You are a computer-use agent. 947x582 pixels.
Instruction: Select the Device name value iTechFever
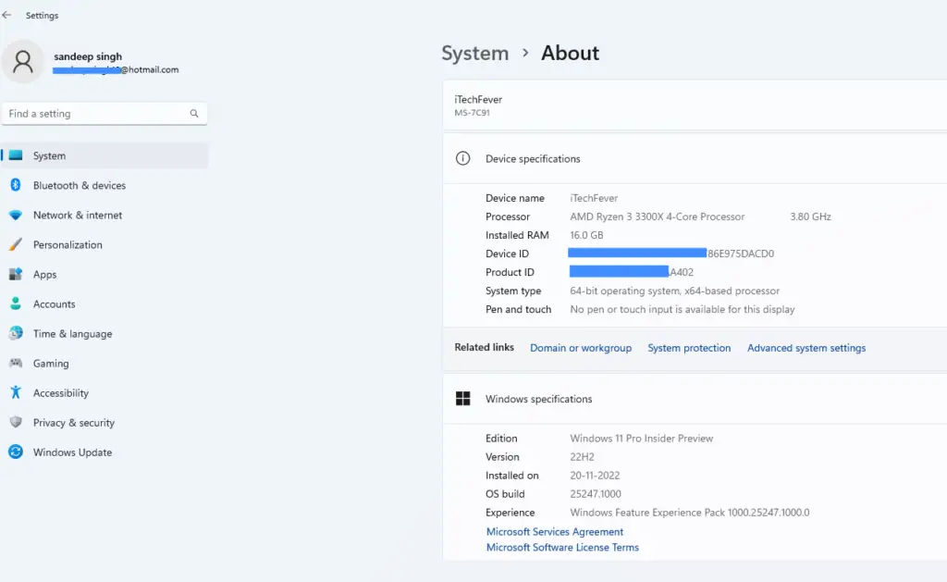(594, 198)
